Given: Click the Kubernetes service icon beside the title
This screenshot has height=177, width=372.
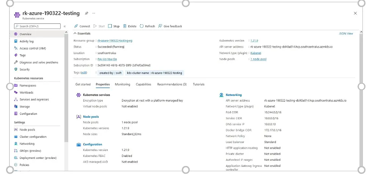Looking at the screenshot, I should pos(17,15).
